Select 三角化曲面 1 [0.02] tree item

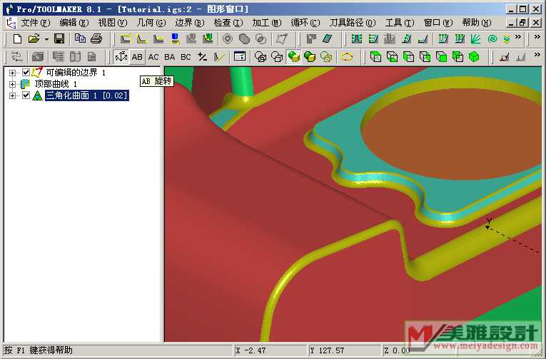point(87,95)
